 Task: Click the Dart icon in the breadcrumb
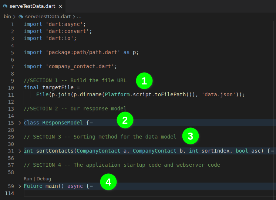point(21,17)
